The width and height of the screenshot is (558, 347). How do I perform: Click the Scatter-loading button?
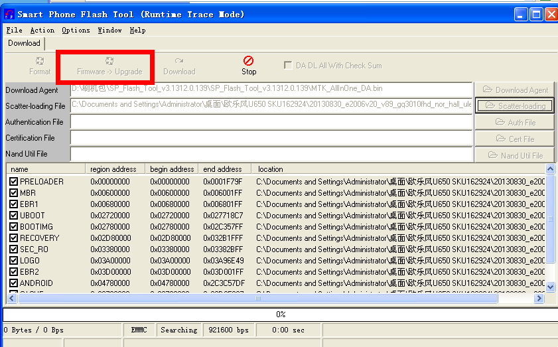click(515, 105)
